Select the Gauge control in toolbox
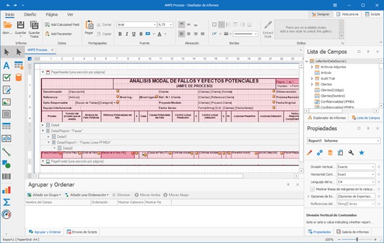The width and height of the screenshot is (384, 243). (7, 214)
